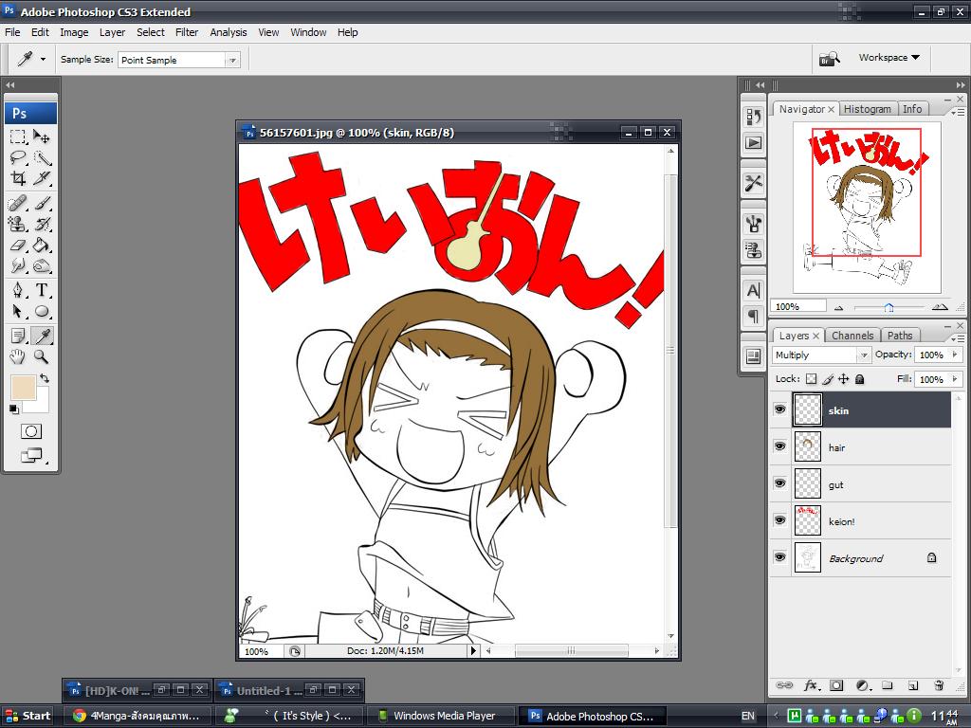Expand the Fill slider arrow
This screenshot has width=971, height=728.
955,379
